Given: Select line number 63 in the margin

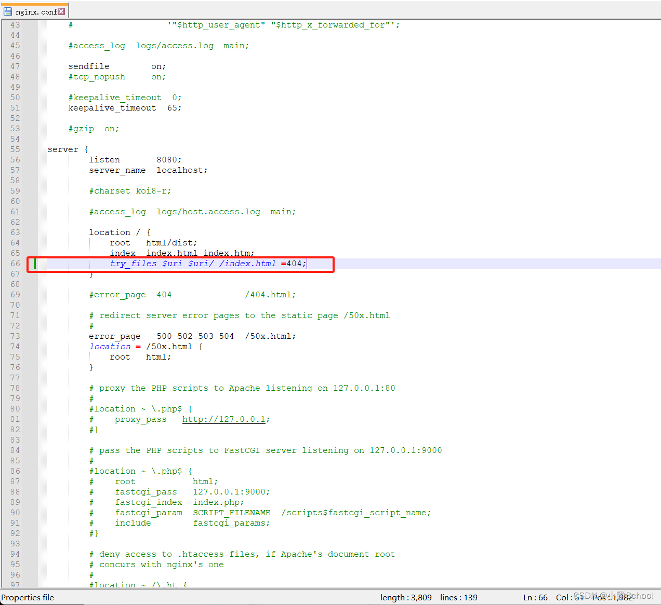Looking at the screenshot, I should coord(15,232).
